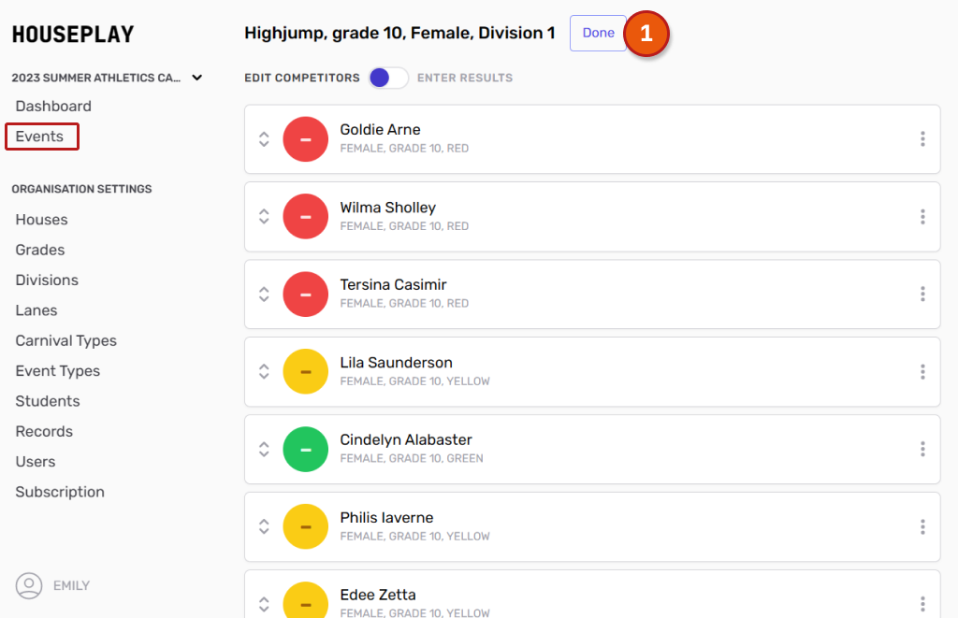Click the Emily user profile icon
The width and height of the screenshot is (958, 618).
[x=29, y=585]
